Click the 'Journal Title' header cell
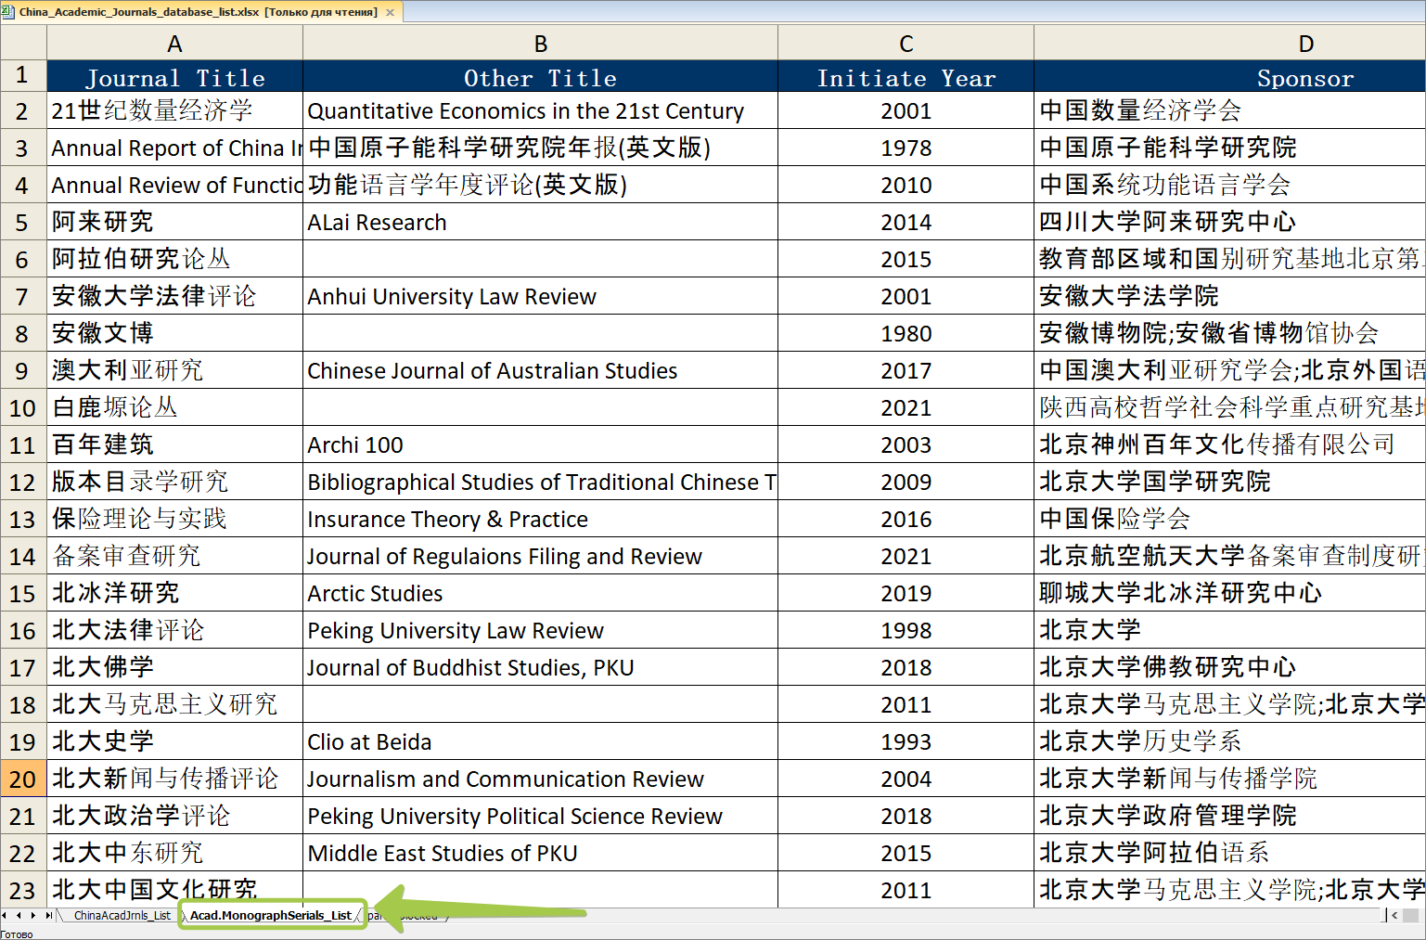 [x=174, y=78]
